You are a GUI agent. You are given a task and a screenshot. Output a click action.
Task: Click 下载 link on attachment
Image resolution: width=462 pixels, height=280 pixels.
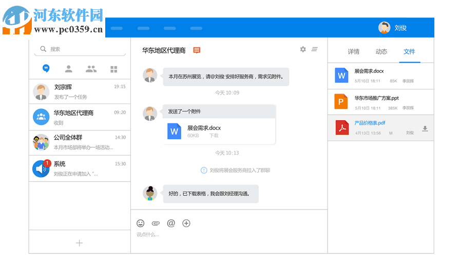pyautogui.click(x=214, y=136)
